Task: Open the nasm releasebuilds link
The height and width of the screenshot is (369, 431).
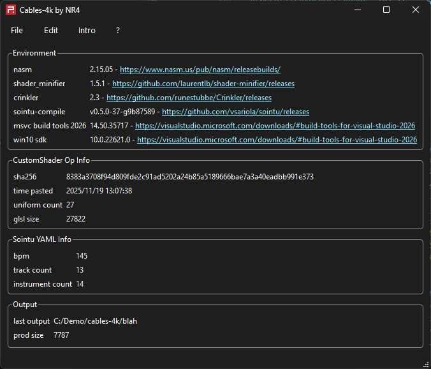Action: coord(200,70)
